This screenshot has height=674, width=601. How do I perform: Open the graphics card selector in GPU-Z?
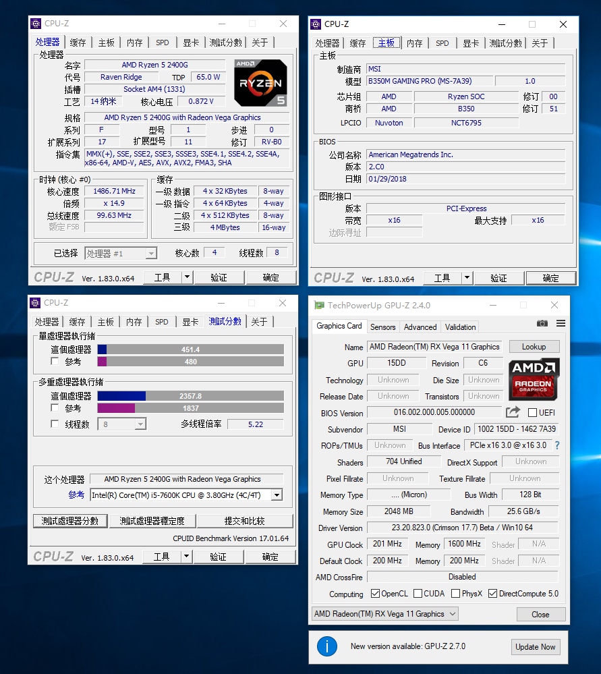383,614
